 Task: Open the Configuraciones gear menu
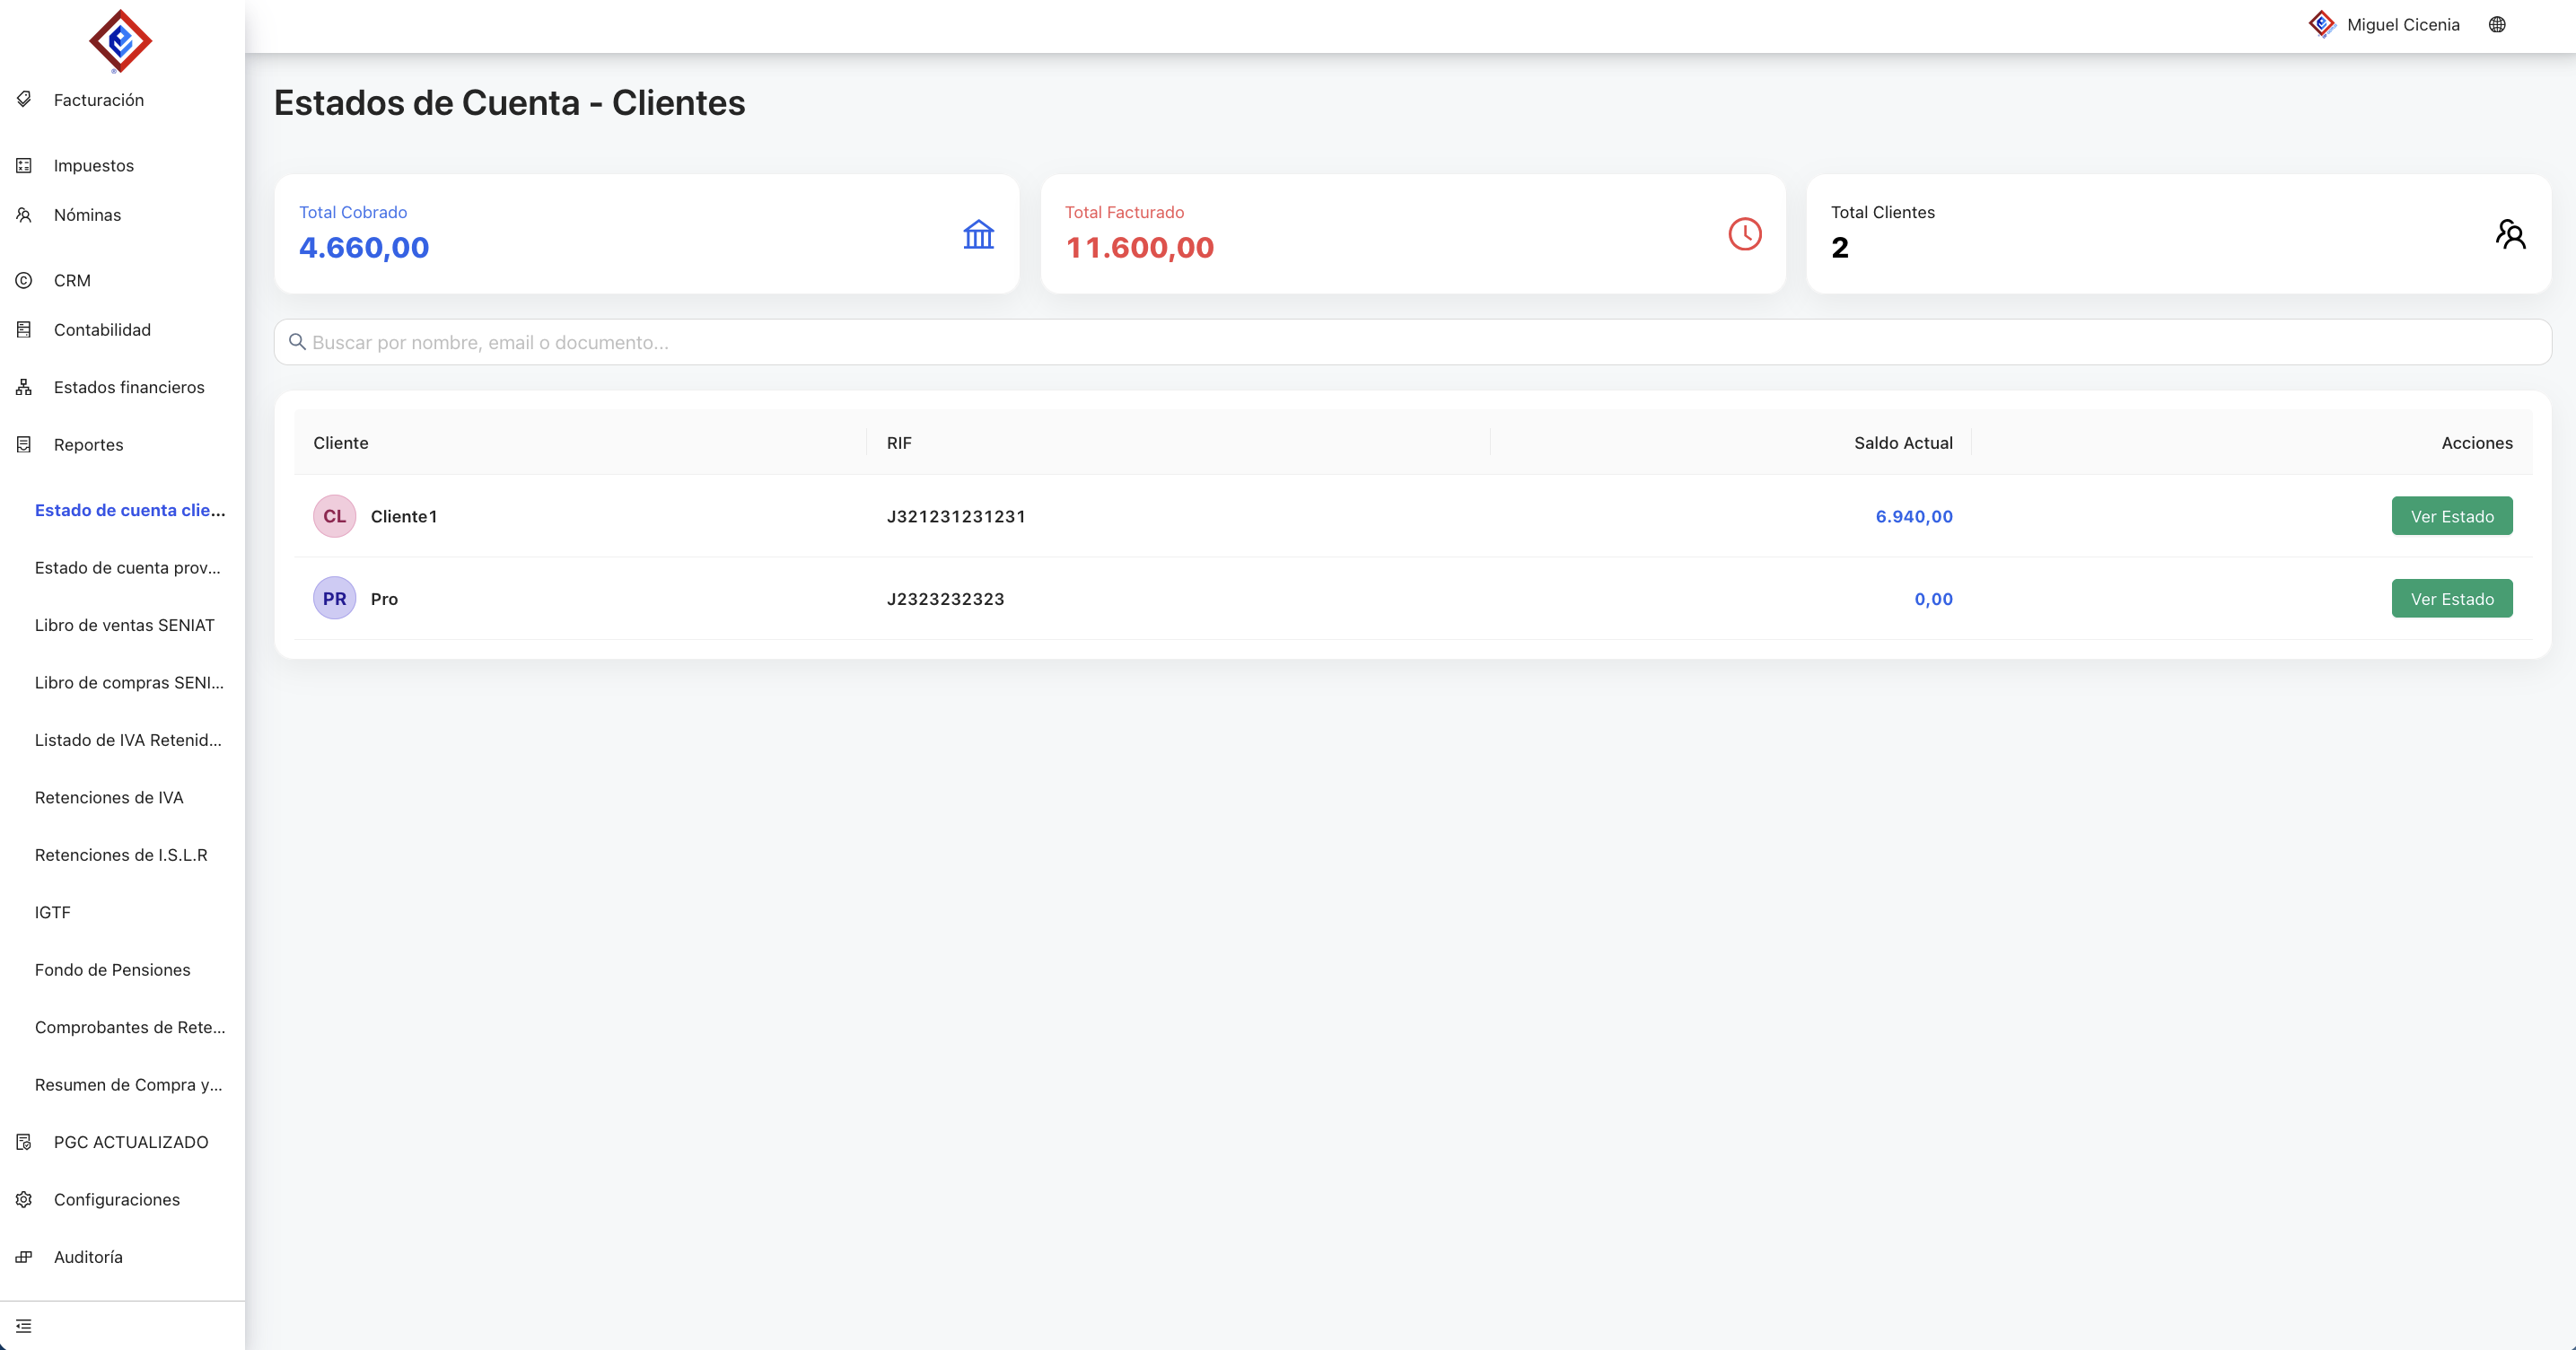[116, 1200]
